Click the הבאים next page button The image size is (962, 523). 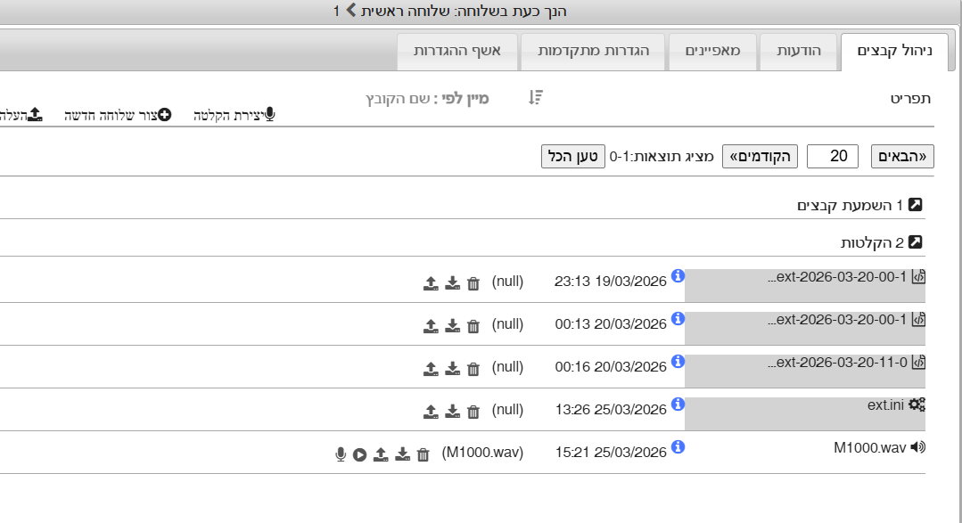point(903,156)
